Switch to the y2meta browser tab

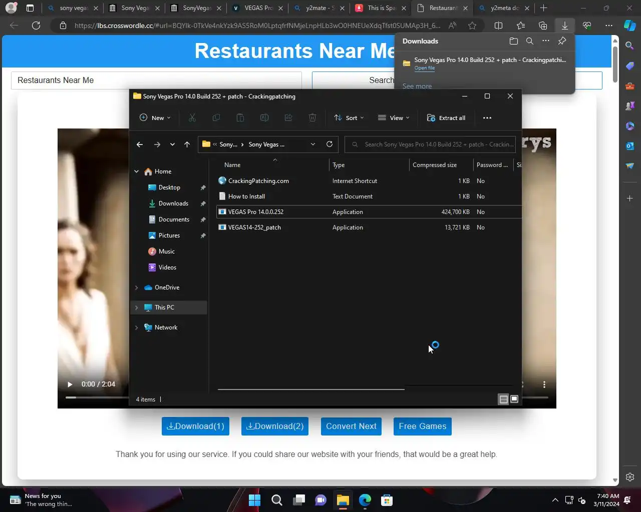tap(503, 8)
